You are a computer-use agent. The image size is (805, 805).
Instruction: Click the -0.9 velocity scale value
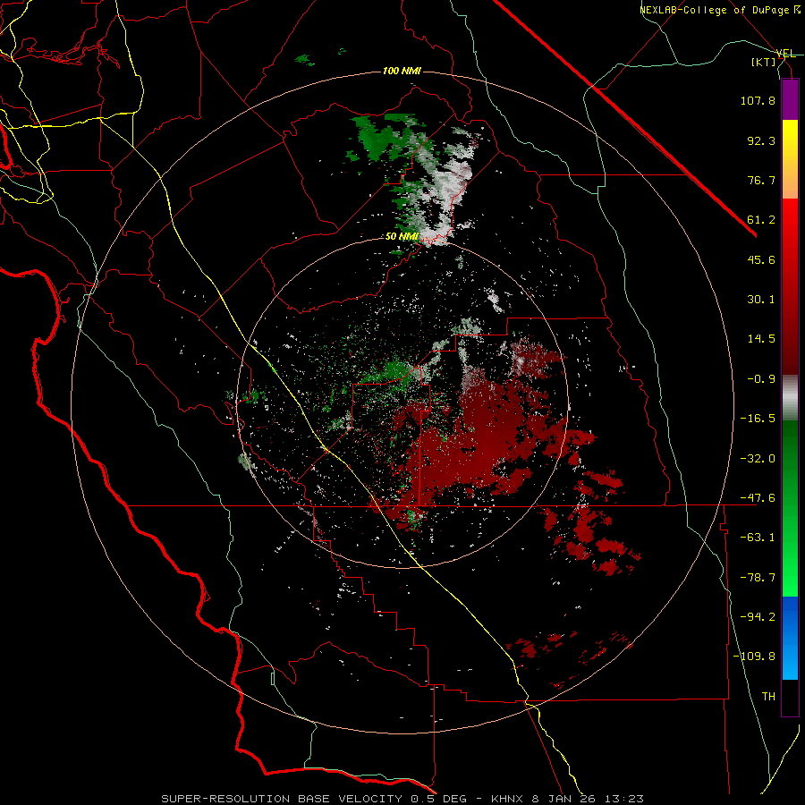coord(761,379)
